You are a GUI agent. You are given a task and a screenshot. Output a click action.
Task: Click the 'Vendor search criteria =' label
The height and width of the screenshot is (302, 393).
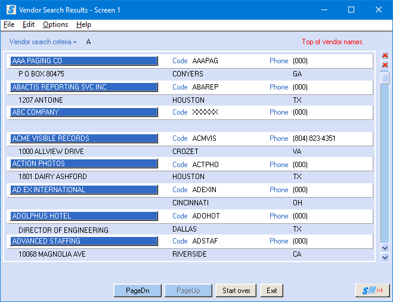click(43, 42)
